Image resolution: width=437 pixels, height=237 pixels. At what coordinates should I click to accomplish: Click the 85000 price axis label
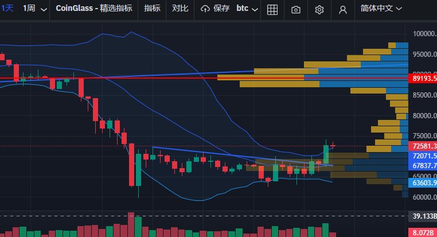click(425, 95)
